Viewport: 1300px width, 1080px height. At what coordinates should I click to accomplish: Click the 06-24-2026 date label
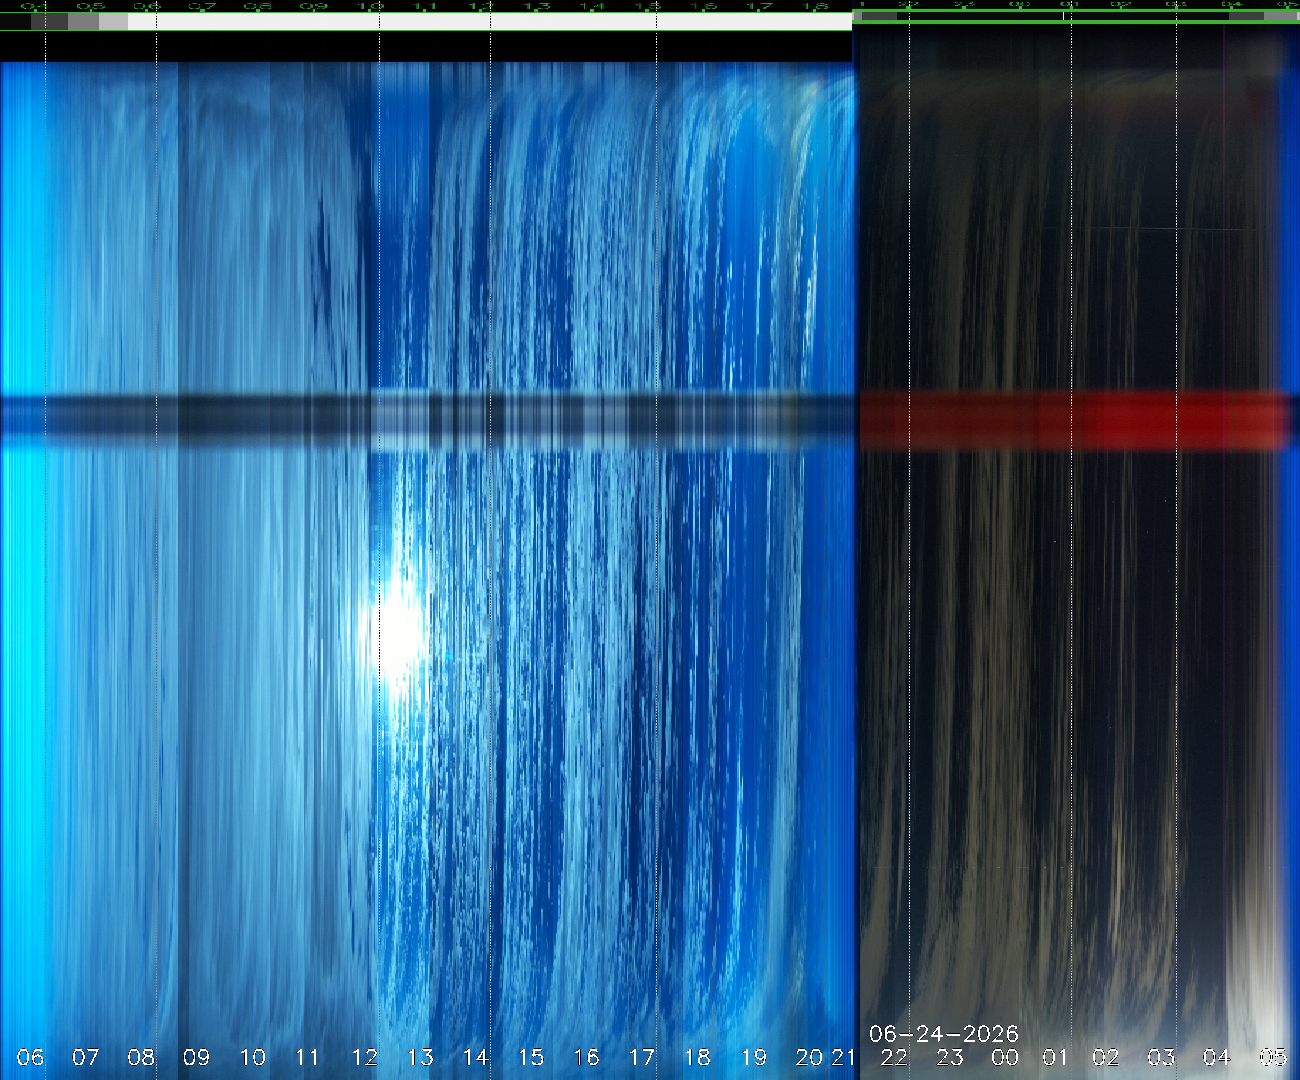coord(943,1033)
